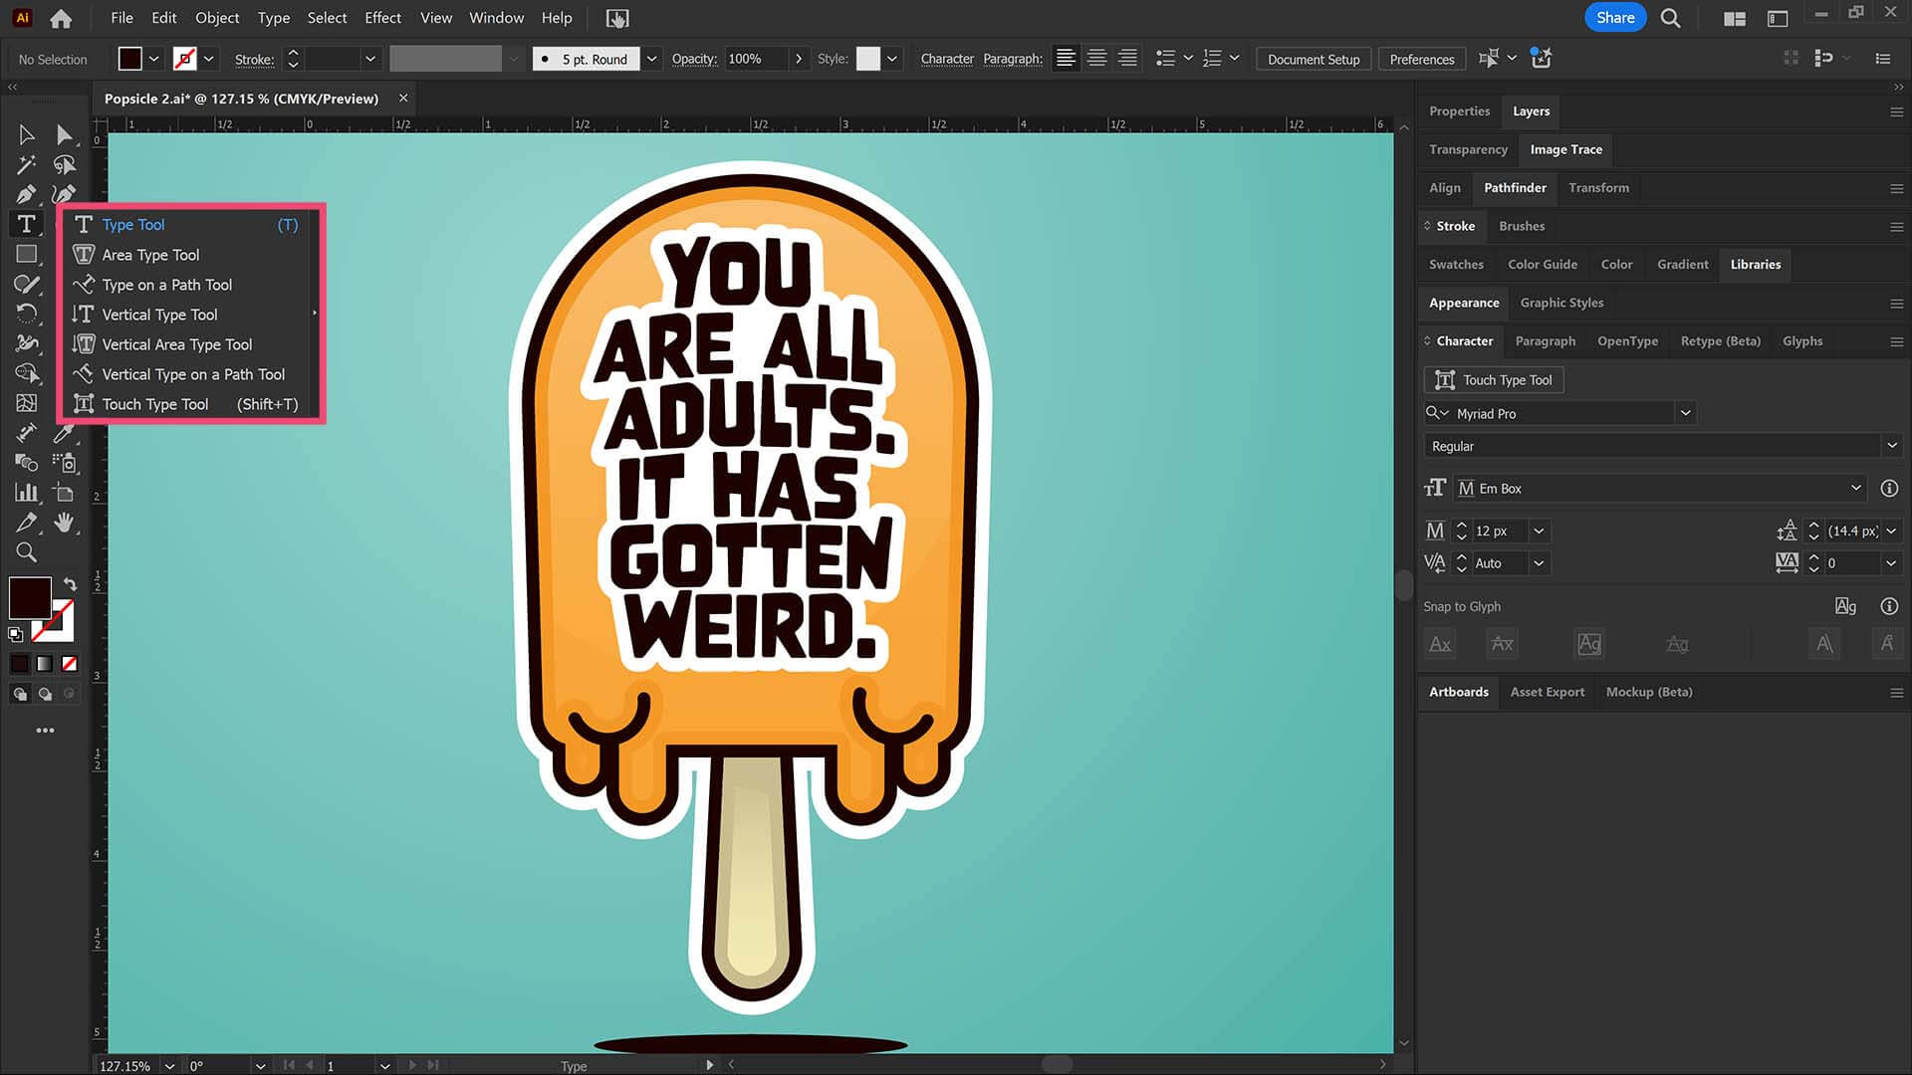Expand the Em Box height reference dropdown

click(x=1855, y=488)
